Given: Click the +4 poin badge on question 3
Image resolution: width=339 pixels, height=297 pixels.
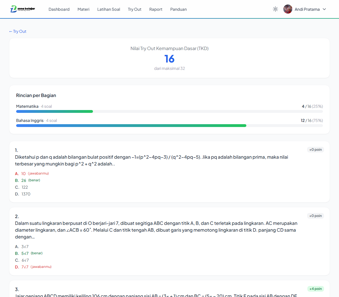Looking at the screenshot, I should (316, 289).
